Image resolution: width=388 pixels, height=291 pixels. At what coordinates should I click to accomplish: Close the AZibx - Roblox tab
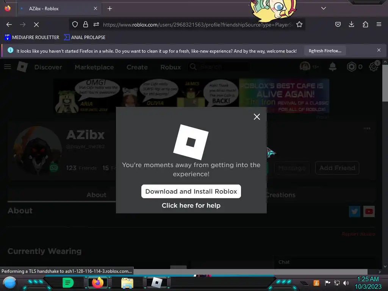95,8
